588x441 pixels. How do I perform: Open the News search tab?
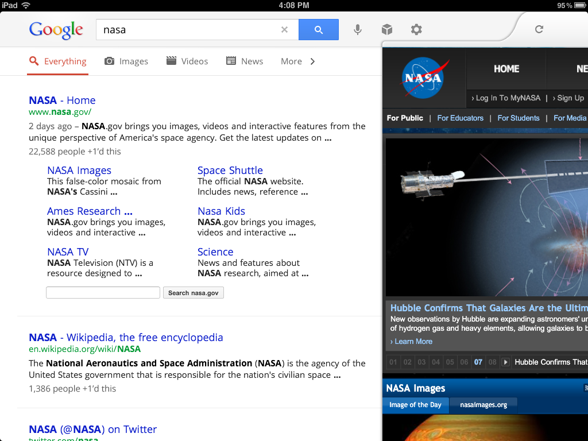(245, 61)
